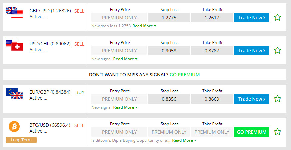This screenshot has height=150, width=291.
Task: Click the green GO PREMIUM button for BTC/USD
Action: point(251,132)
